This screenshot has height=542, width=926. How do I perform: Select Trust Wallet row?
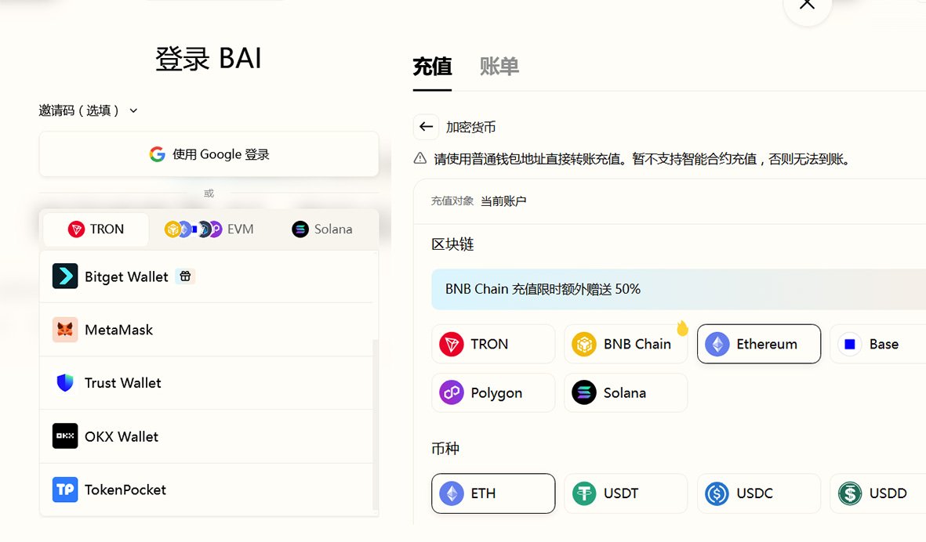[206, 383]
